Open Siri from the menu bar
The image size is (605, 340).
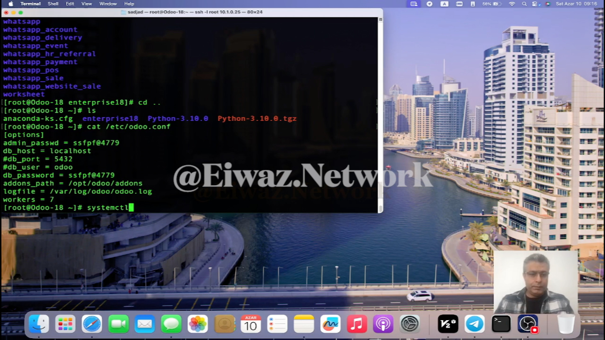(548, 4)
